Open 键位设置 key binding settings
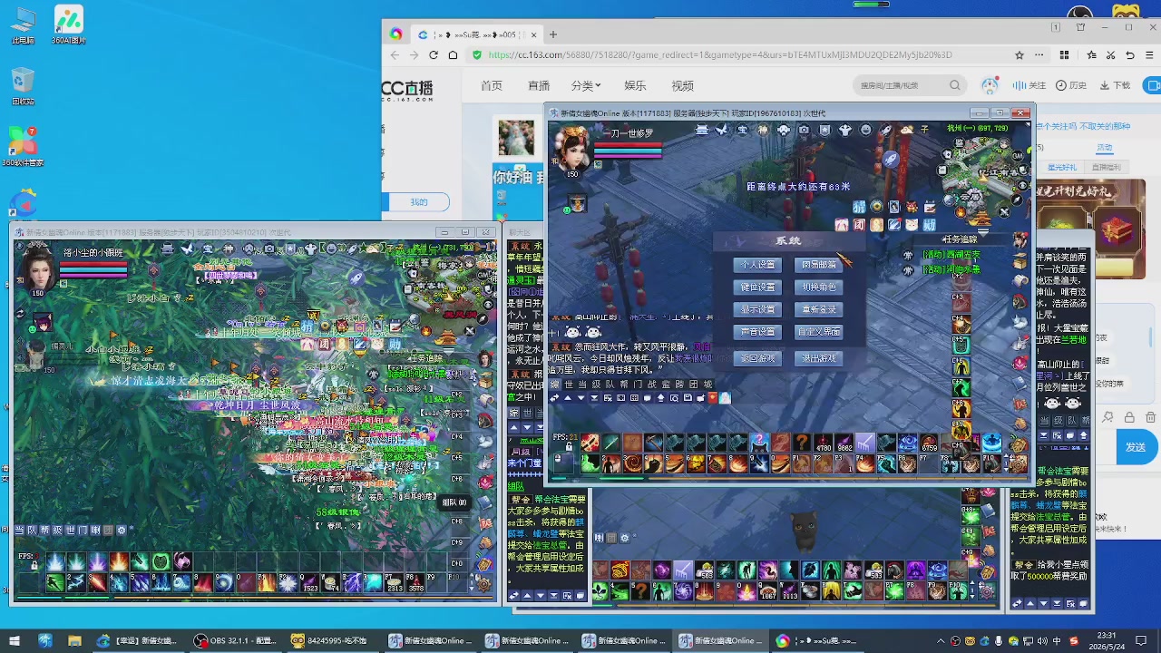1161x653 pixels. click(x=758, y=288)
